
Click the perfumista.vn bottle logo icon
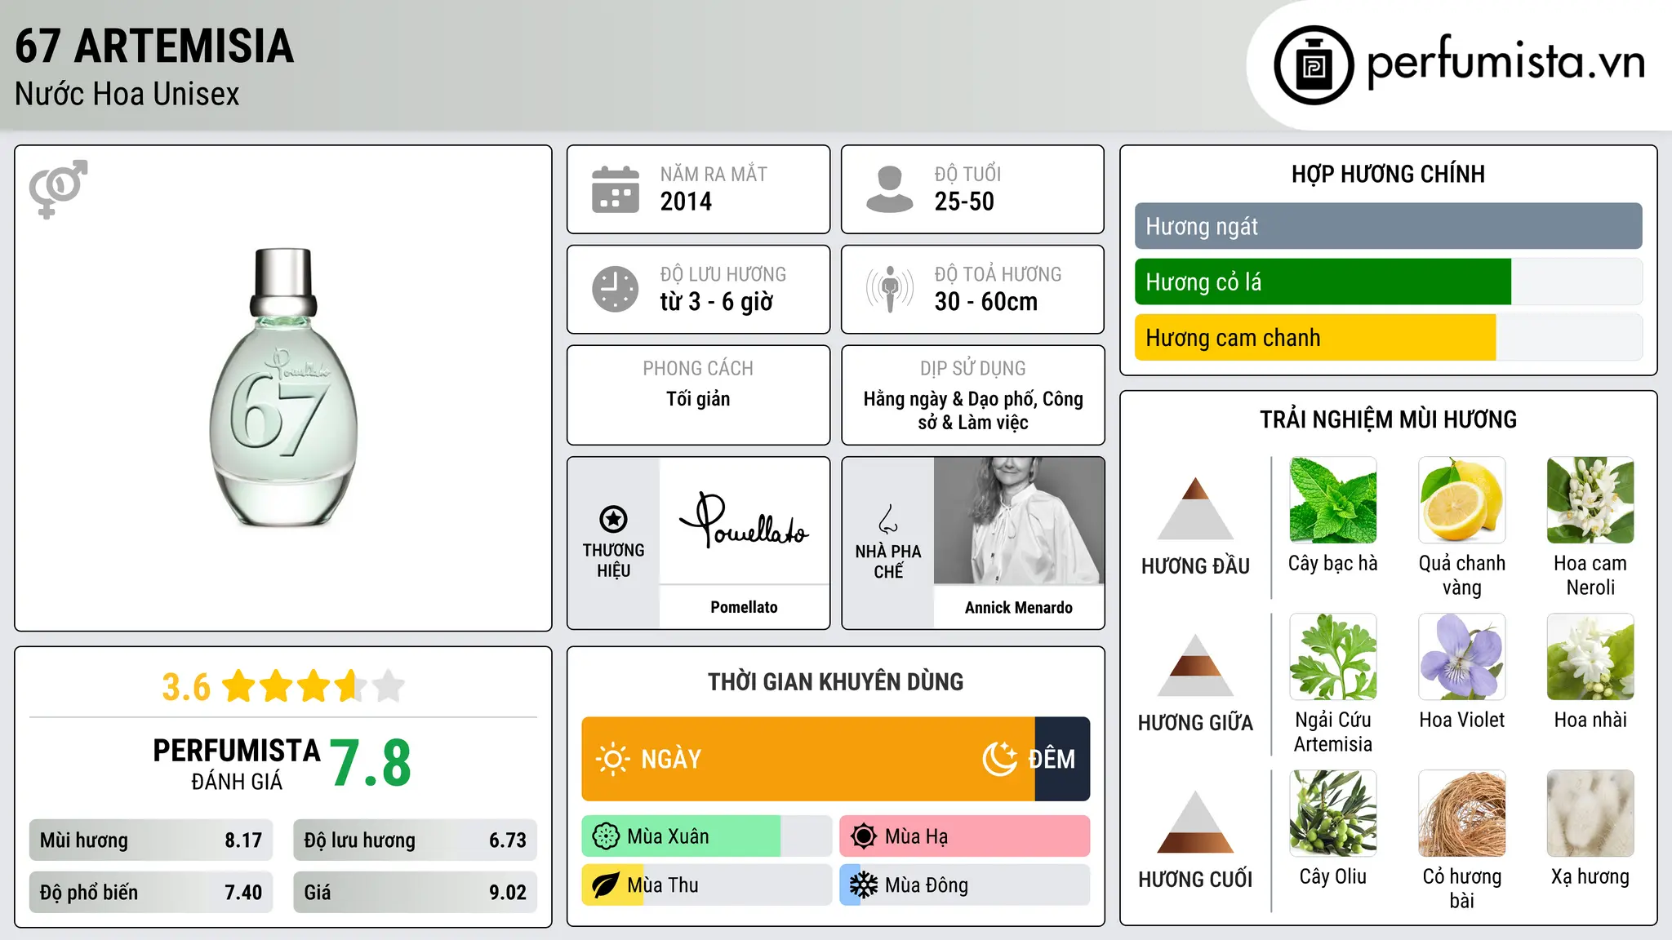coord(1314,65)
